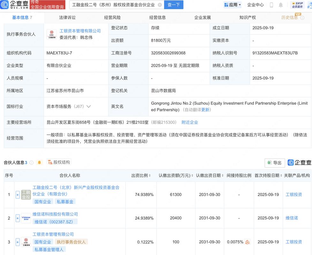This screenshot has height=255, width=312.
Task: Open SVIP 会员服务 member services
Action: (299, 5)
